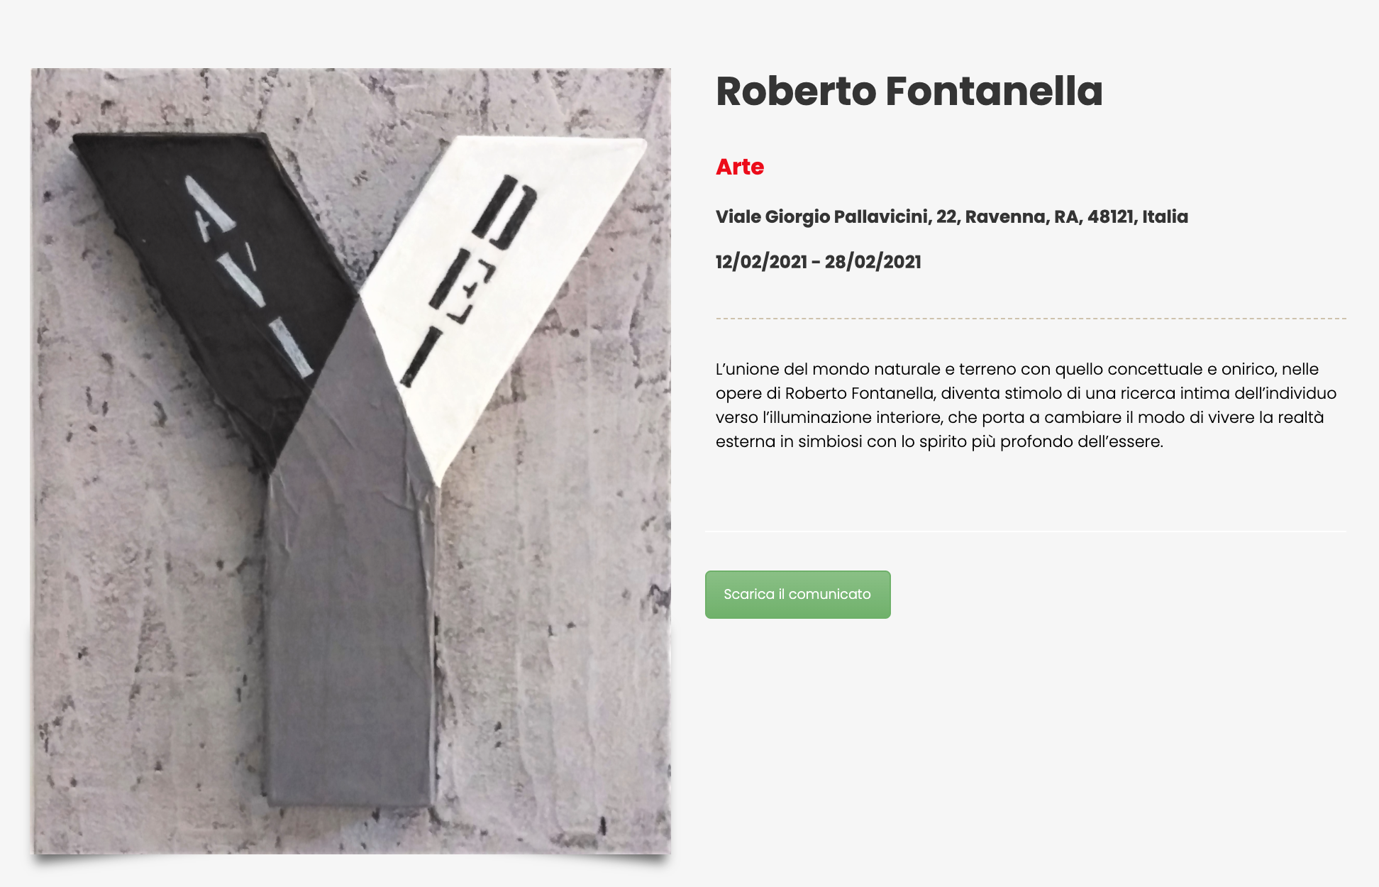The width and height of the screenshot is (1379, 887).
Task: Click the black arm of the Y artwork
Action: 213,270
